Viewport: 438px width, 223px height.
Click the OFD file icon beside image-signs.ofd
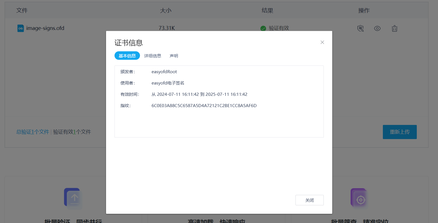pos(20,28)
